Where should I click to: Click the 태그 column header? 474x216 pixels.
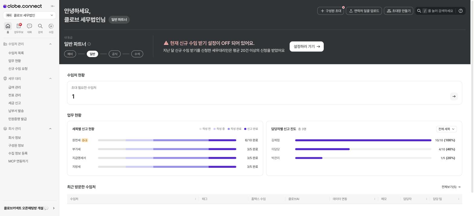click(x=205, y=199)
